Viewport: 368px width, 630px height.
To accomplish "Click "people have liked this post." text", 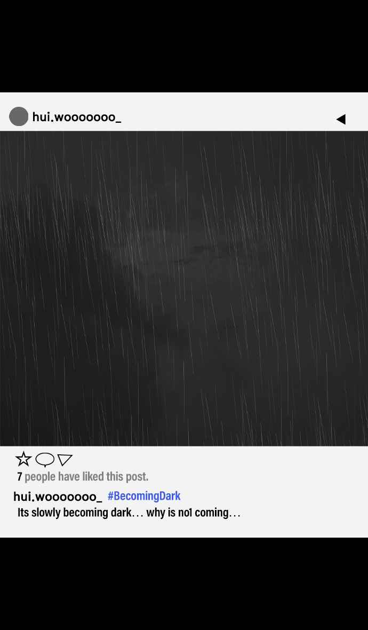I will (x=86, y=477).
